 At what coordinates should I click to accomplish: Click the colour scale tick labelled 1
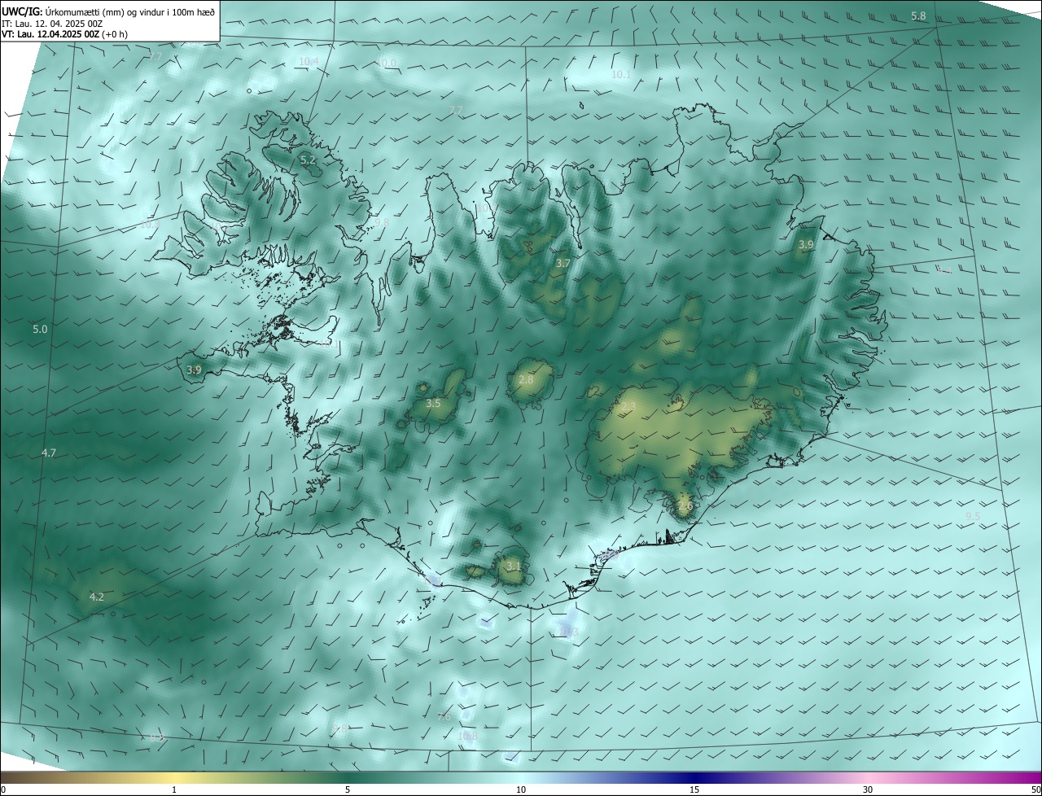174,789
